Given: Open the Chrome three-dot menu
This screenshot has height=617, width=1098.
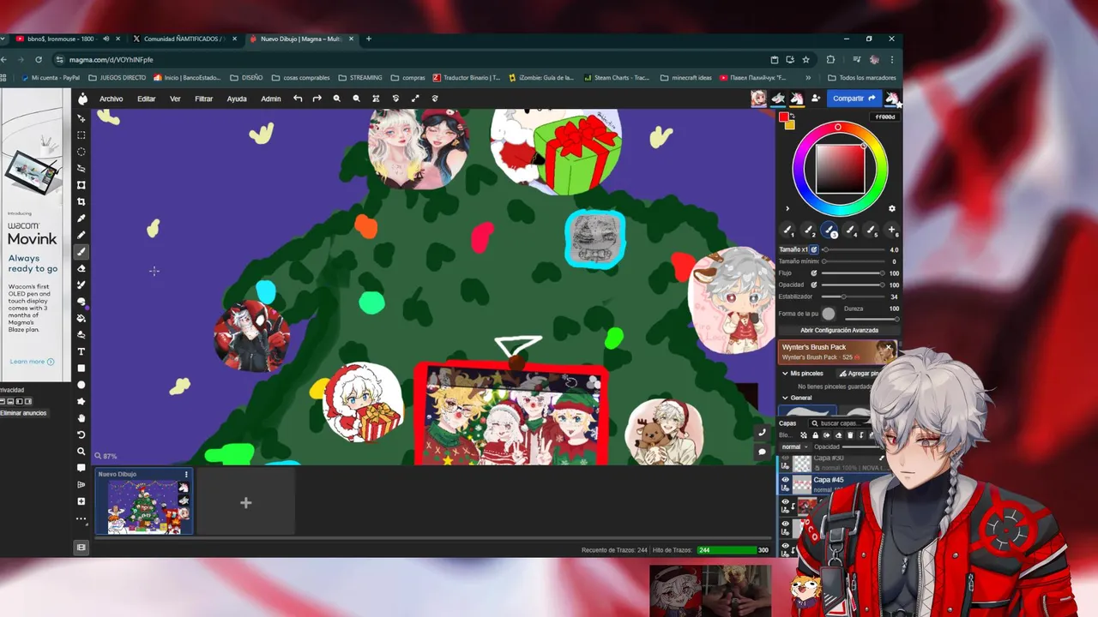Looking at the screenshot, I should [x=891, y=60].
